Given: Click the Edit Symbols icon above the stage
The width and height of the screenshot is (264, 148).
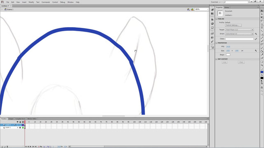Looking at the screenshot, I should (192, 9).
